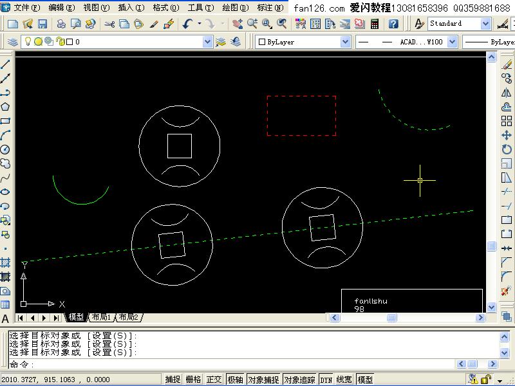Click the horizontal scroll right arrow
515x386 pixels.
pos(480,317)
